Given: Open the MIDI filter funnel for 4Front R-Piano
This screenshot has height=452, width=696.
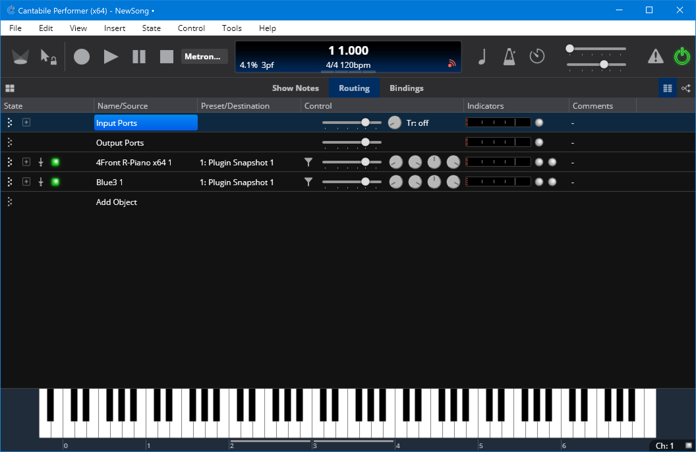Looking at the screenshot, I should tap(308, 162).
